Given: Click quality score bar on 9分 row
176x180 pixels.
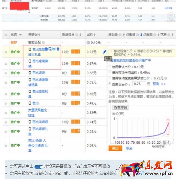Looking at the screenshot, I should point(76,131).
